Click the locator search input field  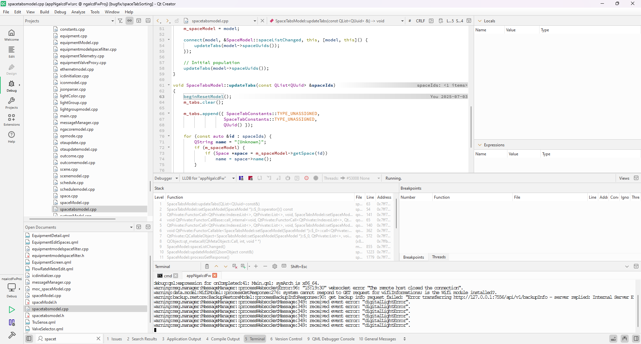point(69,339)
